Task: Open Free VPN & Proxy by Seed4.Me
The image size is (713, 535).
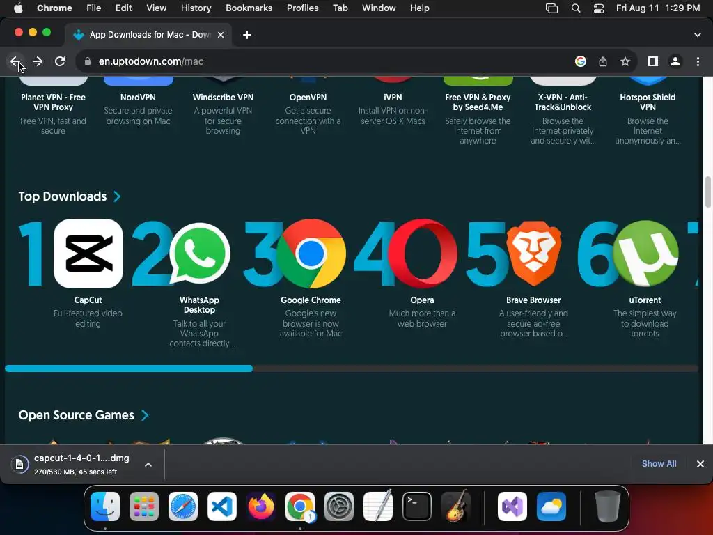Action: [x=478, y=102]
